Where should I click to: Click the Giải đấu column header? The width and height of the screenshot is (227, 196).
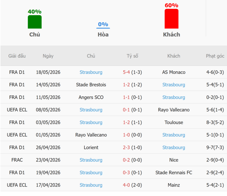(x=17, y=56)
